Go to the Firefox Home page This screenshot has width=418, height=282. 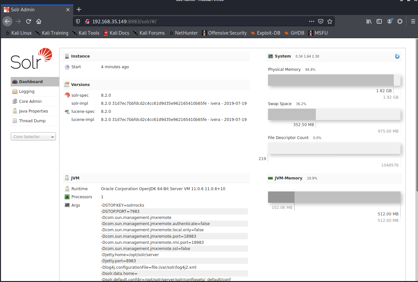click(39, 21)
